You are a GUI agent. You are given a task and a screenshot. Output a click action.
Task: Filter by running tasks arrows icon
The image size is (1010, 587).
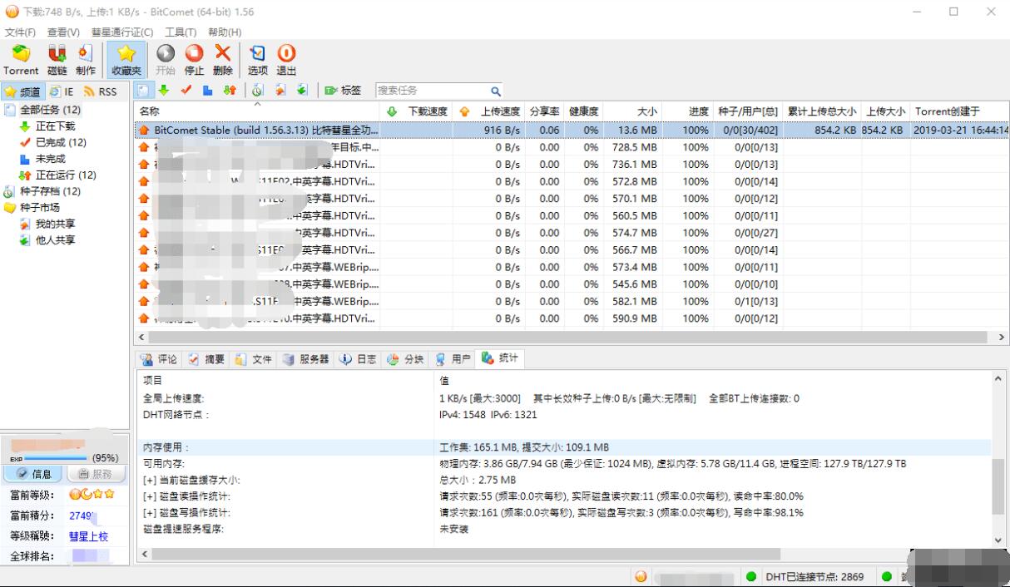click(x=230, y=91)
